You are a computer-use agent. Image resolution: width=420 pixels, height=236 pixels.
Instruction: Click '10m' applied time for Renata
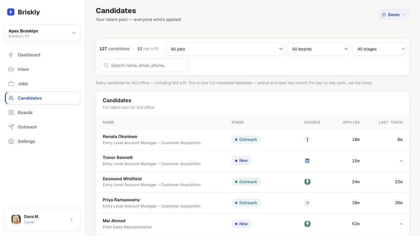click(356, 140)
